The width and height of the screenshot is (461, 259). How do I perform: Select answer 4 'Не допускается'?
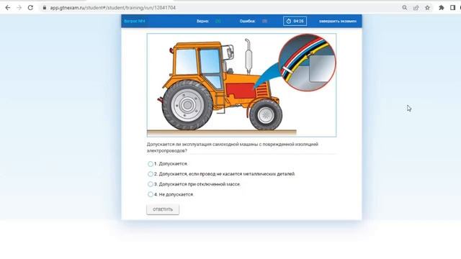click(x=151, y=194)
